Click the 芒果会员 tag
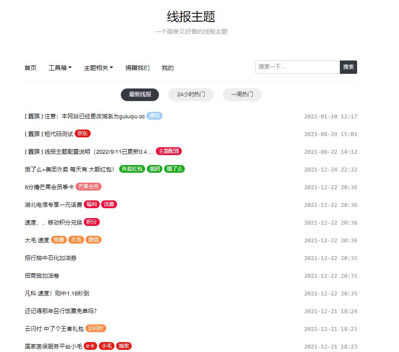This screenshot has width=399, height=352. (x=88, y=187)
